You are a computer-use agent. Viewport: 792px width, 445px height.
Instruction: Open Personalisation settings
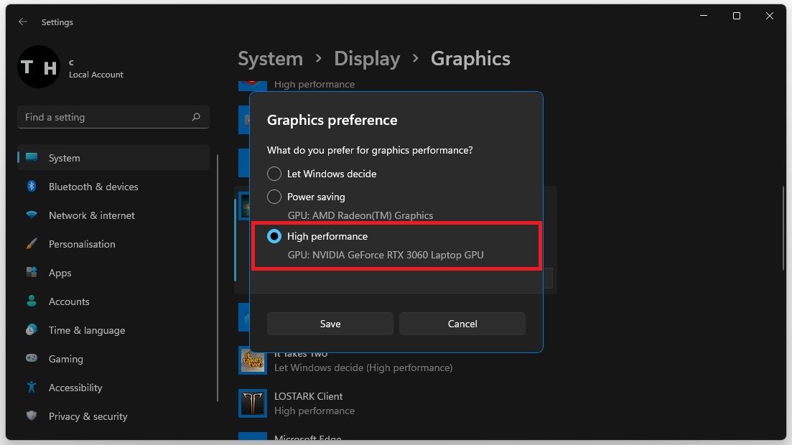pyautogui.click(x=113, y=244)
